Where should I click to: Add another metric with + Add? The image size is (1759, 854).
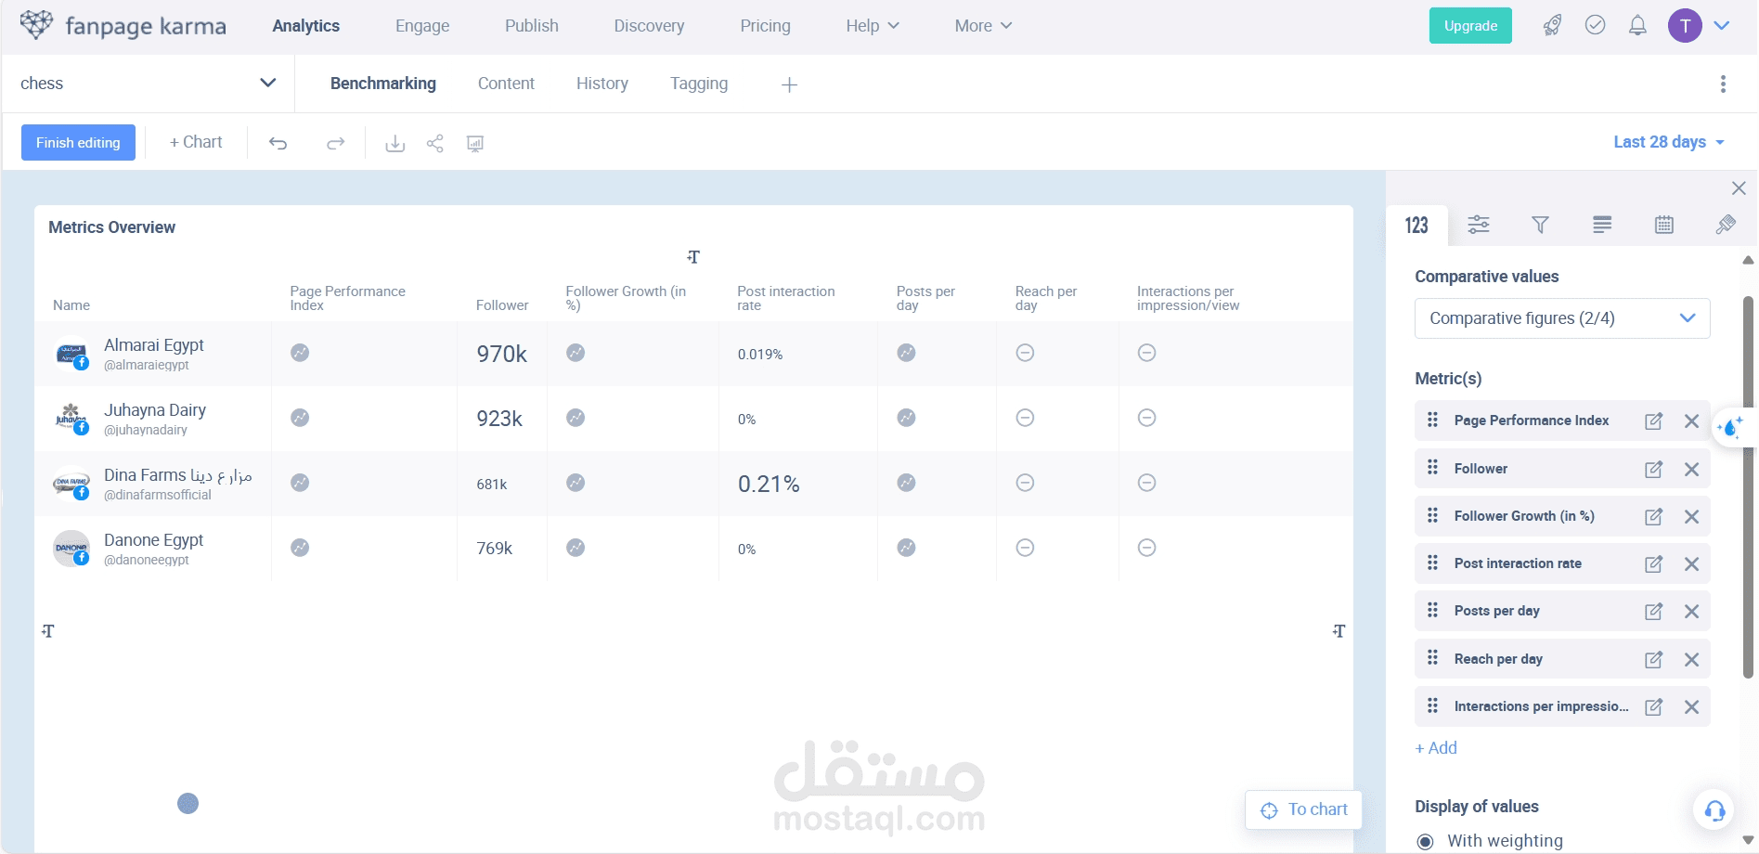tap(1436, 748)
